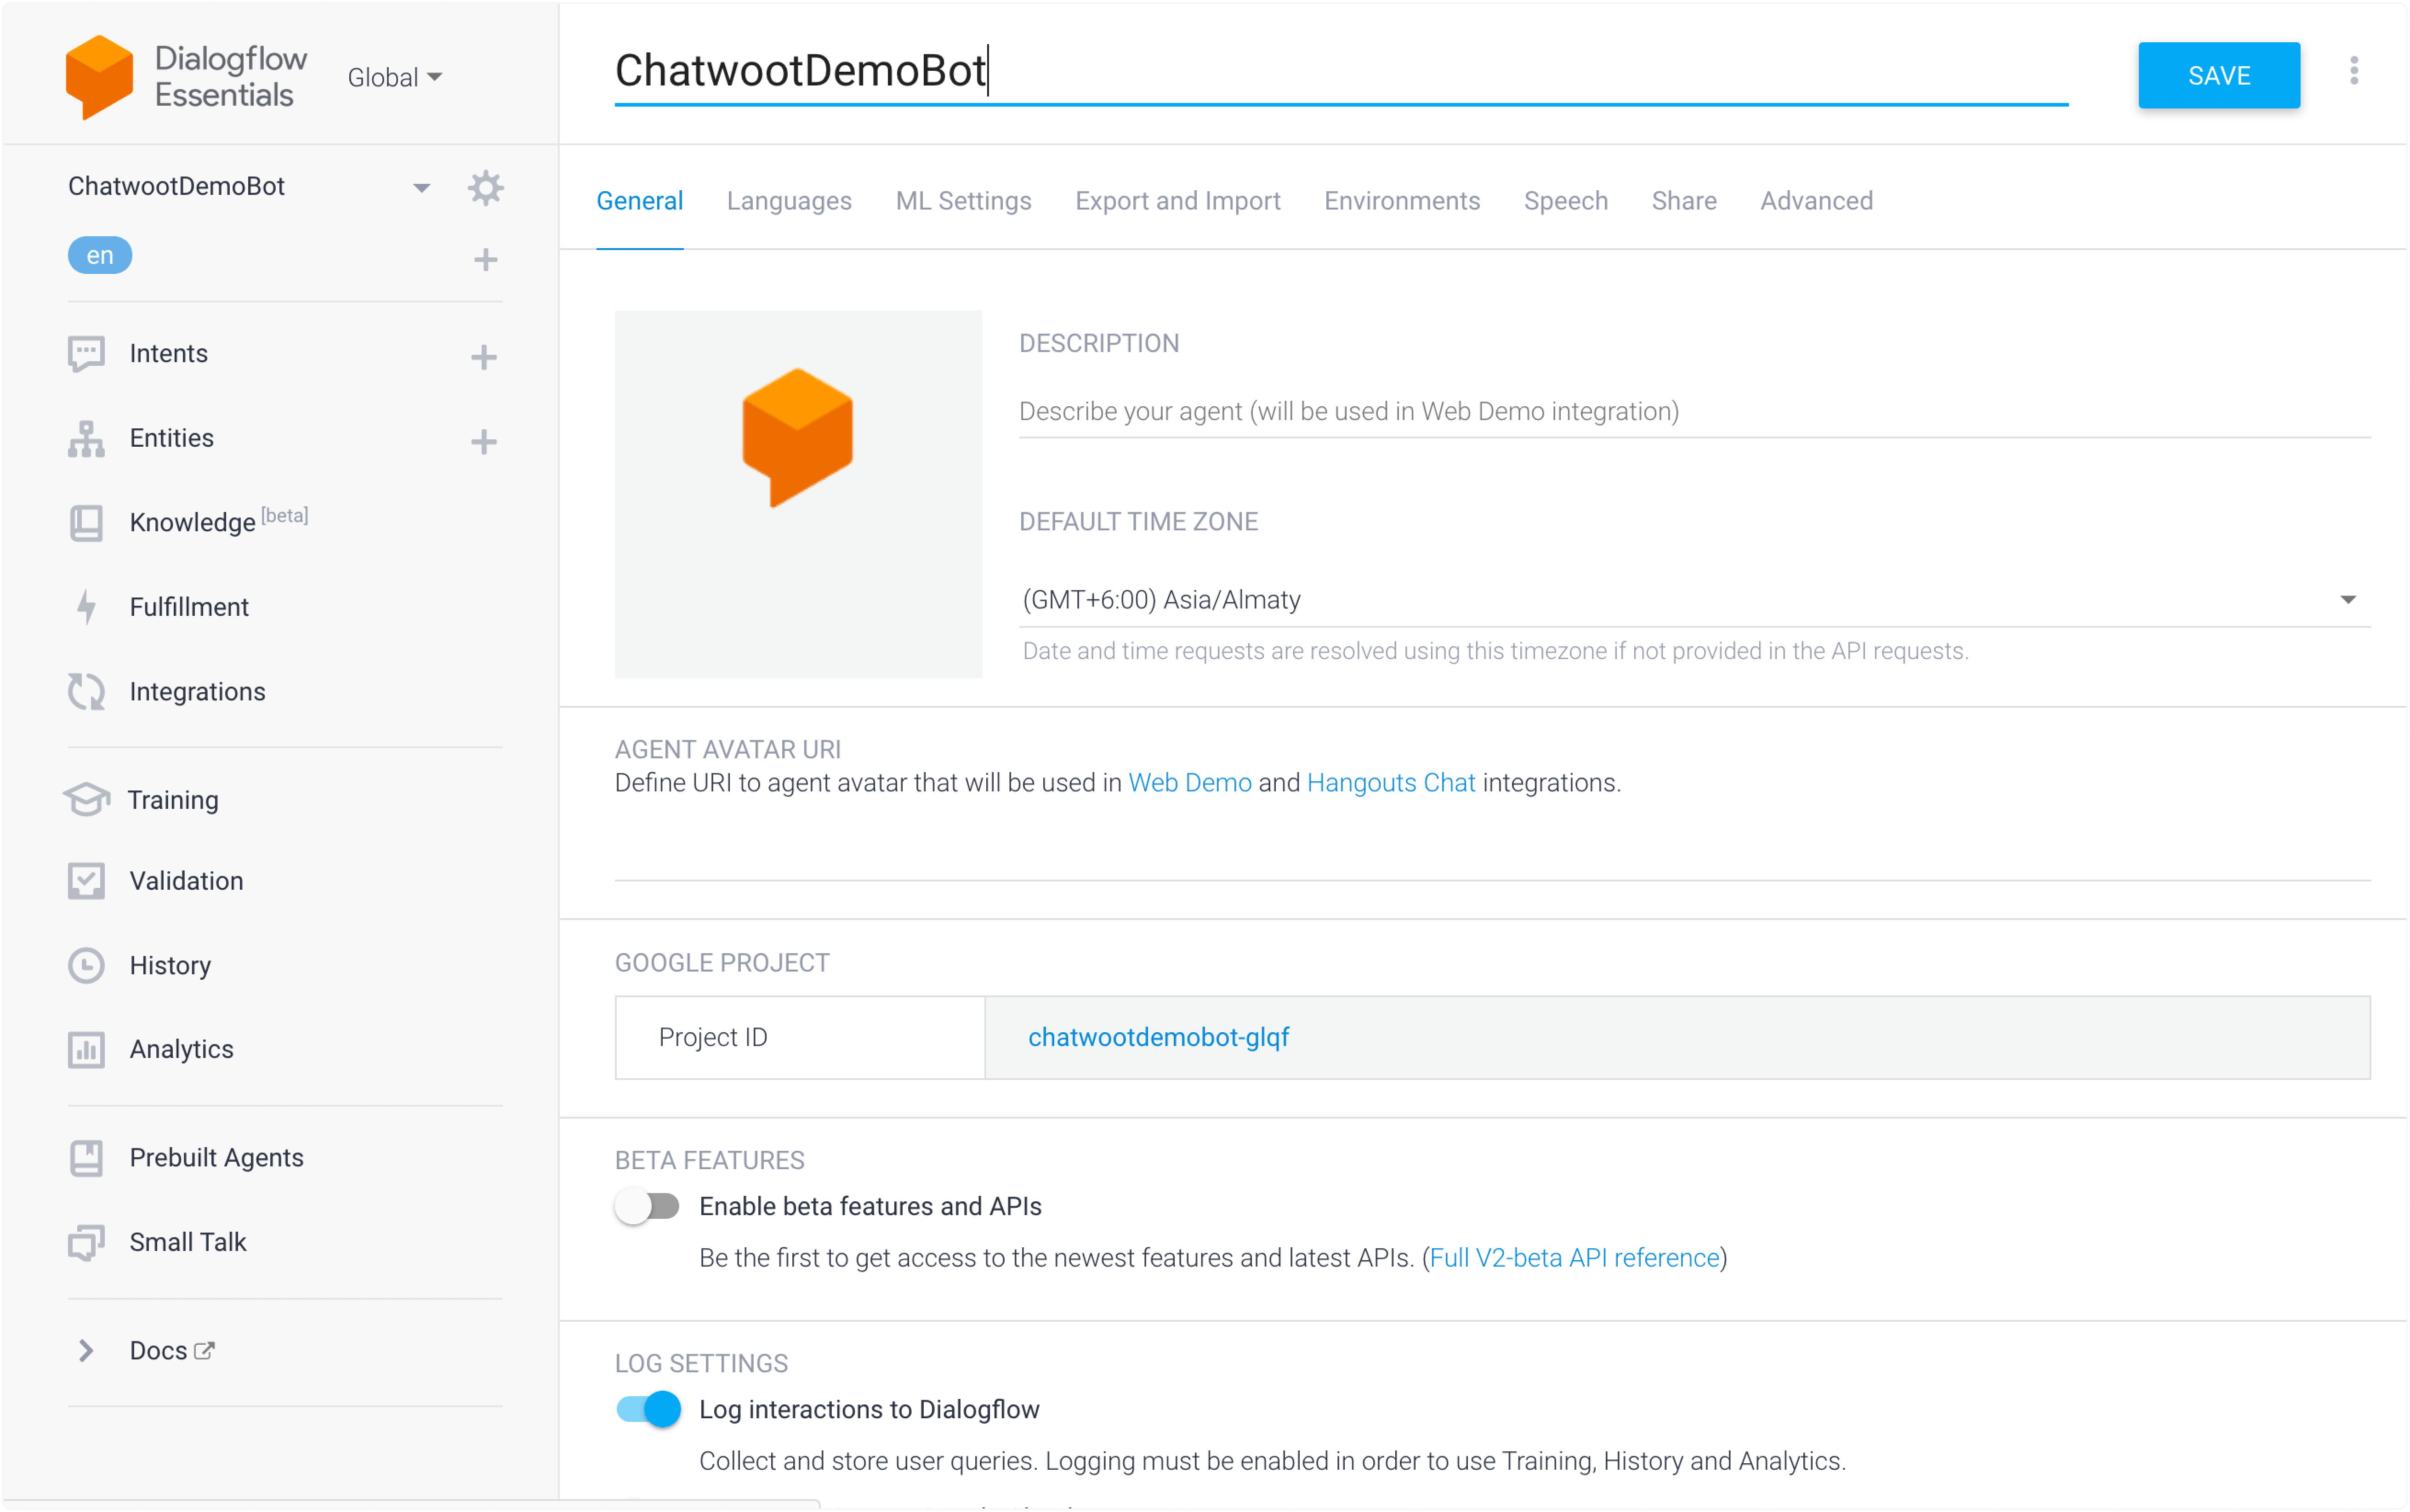Open Fulfillment lightning bolt icon
Image resolution: width=2410 pixels, height=1512 pixels.
tap(87, 607)
